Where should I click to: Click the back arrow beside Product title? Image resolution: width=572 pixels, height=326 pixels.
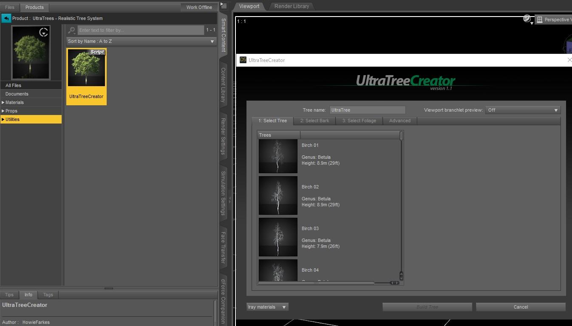pos(6,18)
